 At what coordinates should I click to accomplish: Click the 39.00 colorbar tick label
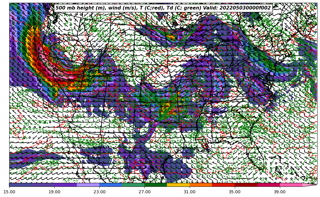(x=280, y=192)
